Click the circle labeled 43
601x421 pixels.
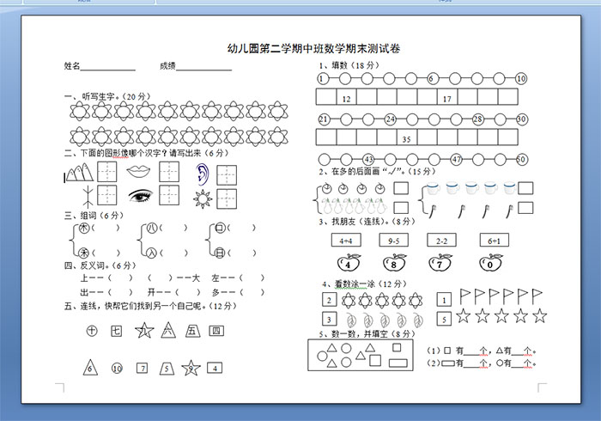click(368, 159)
